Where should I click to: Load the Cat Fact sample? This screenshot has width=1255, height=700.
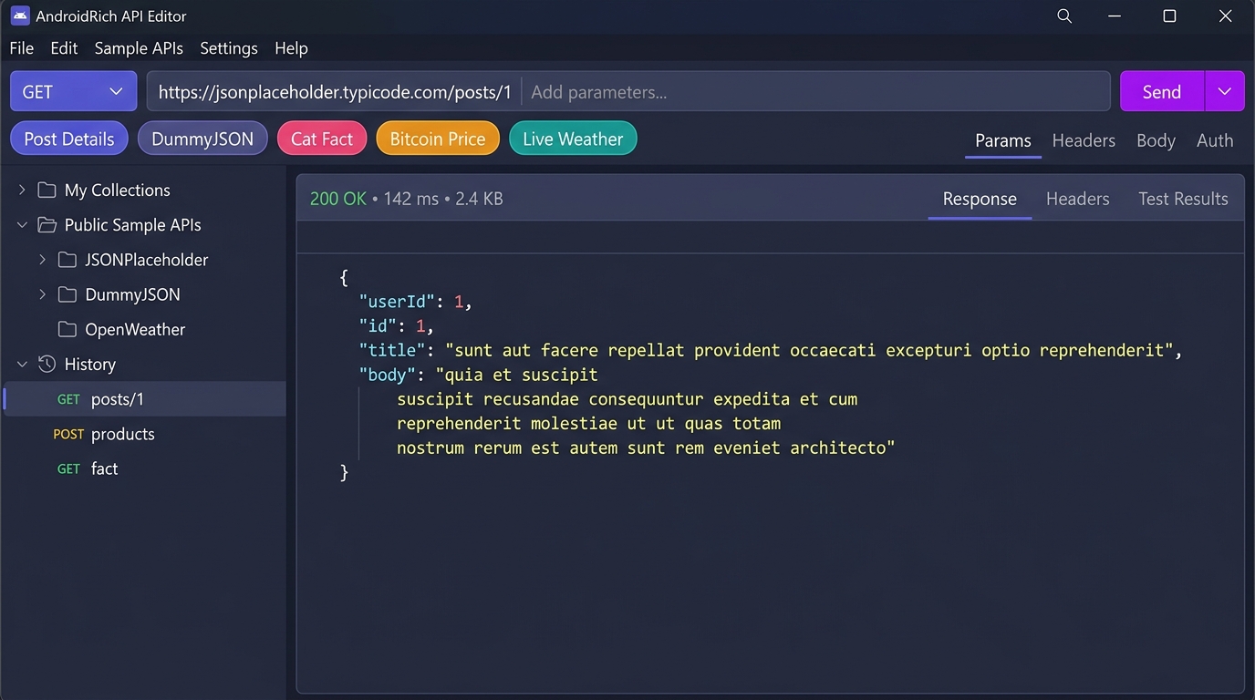(322, 139)
